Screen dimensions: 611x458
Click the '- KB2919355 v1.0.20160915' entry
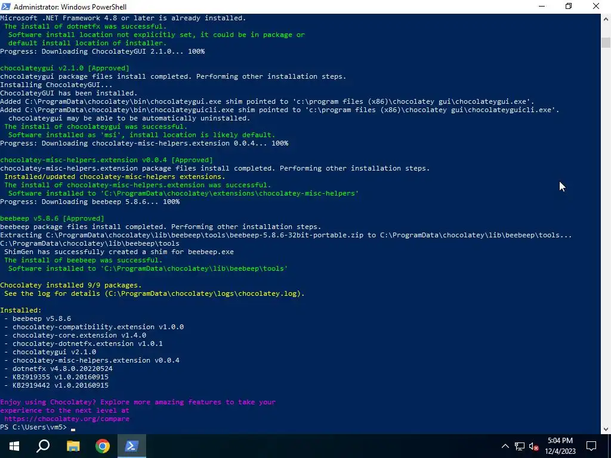tap(57, 377)
